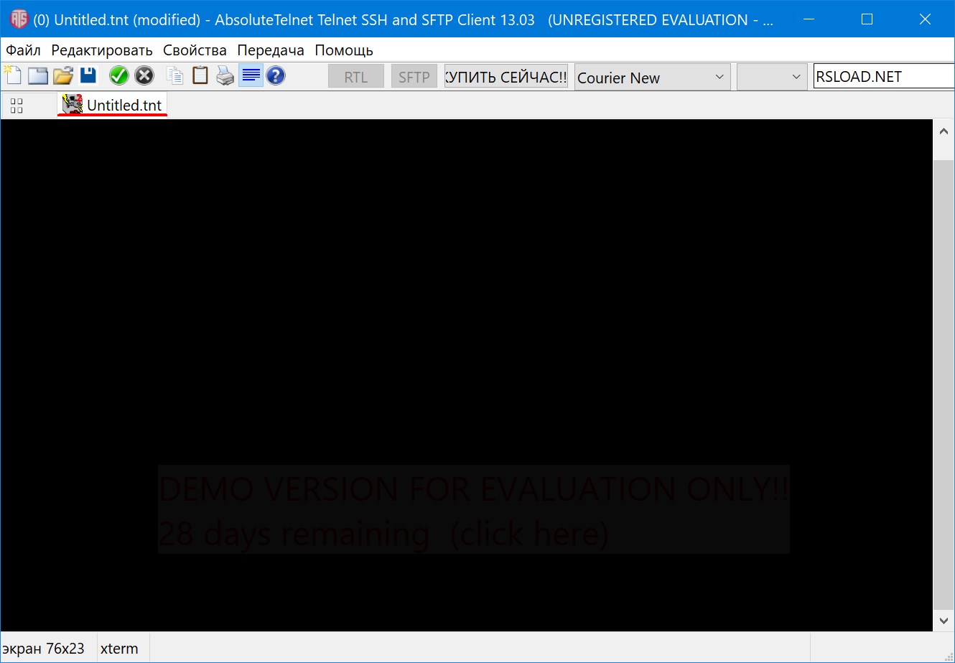955x663 pixels.
Task: Print using the printer icon
Action: pyautogui.click(x=225, y=75)
